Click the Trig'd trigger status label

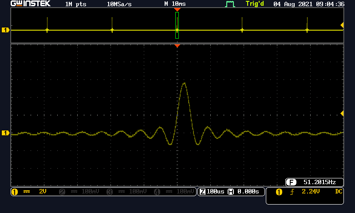point(256,4)
